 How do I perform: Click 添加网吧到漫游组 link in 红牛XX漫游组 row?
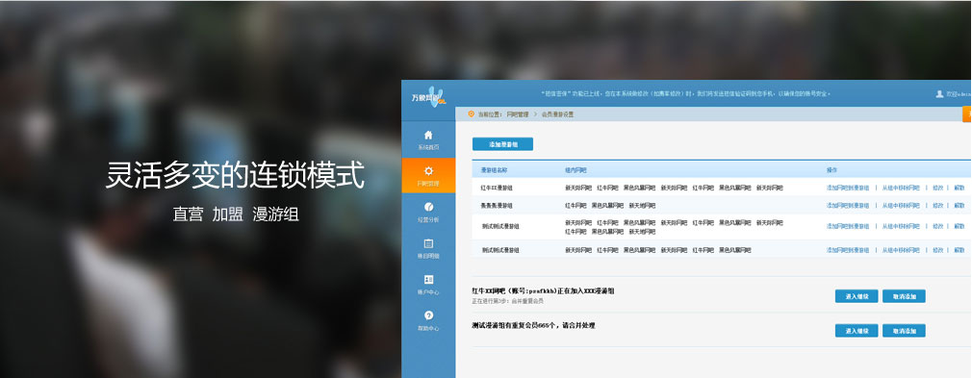(x=848, y=188)
